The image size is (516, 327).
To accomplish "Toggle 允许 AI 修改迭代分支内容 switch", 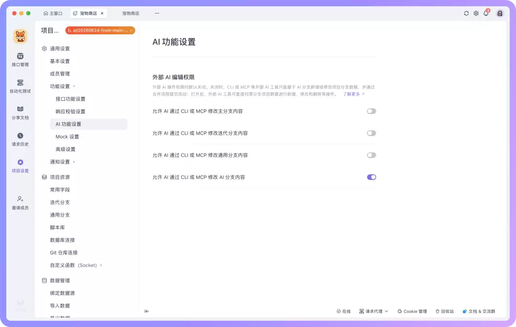I will 372,133.
